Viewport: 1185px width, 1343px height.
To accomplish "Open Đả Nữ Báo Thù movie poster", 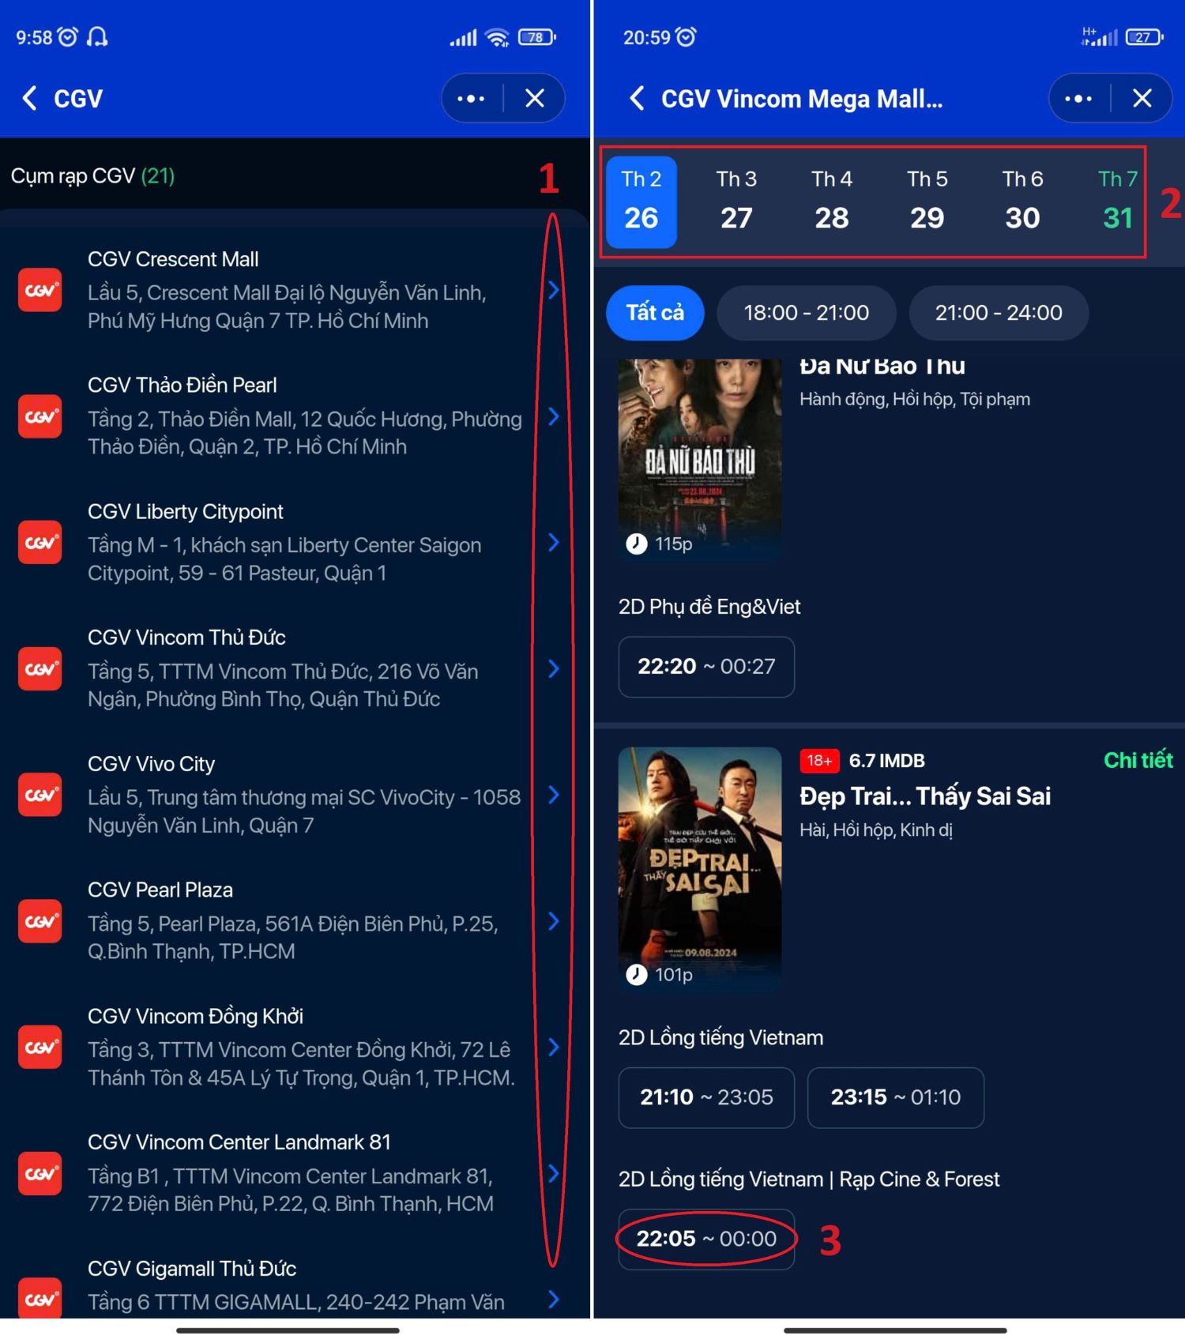I will [700, 461].
